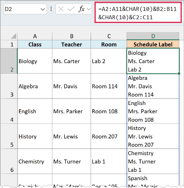Click the 'Schedule Label' header cell
Image resolution: width=184 pixels, height=188 pixels.
(x=153, y=44)
